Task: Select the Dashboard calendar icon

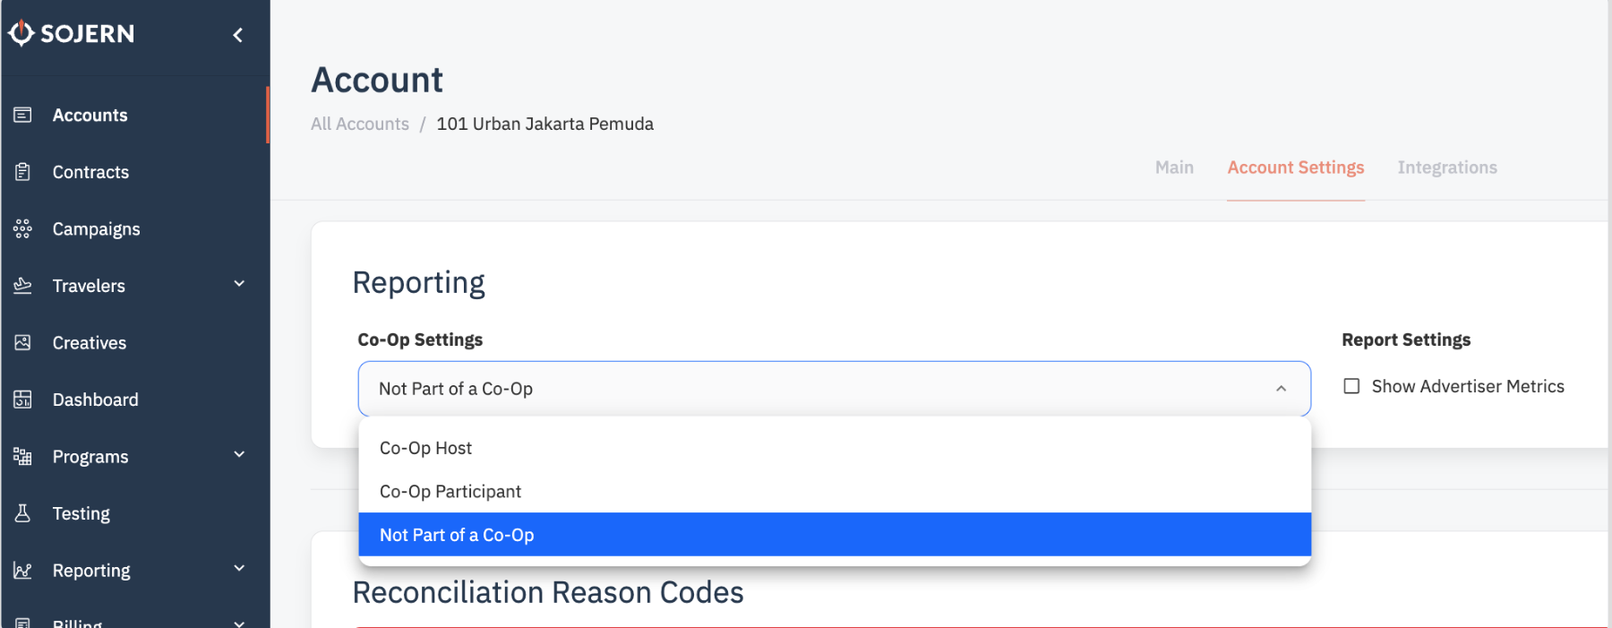Action: coord(22,400)
